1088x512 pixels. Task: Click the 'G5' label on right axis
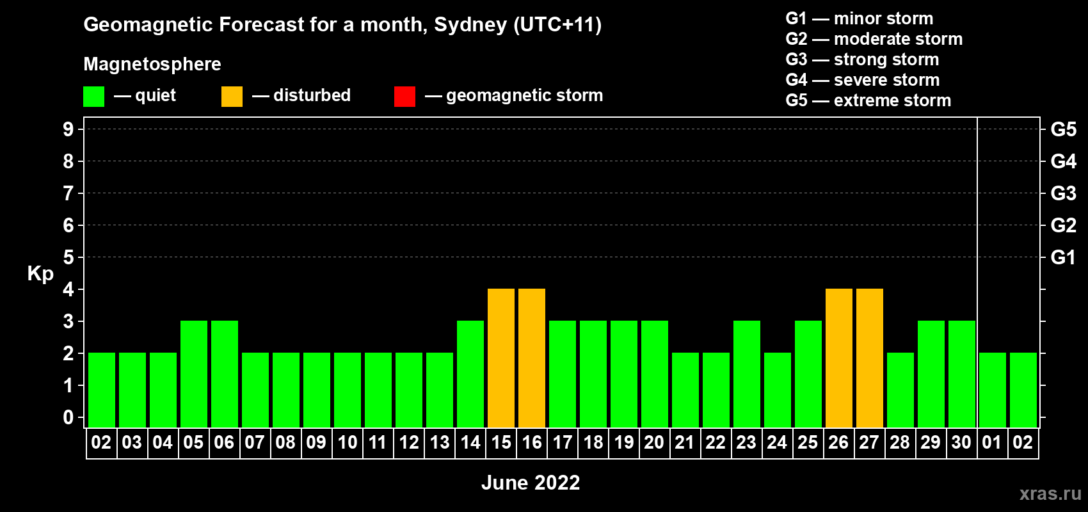click(x=1064, y=129)
